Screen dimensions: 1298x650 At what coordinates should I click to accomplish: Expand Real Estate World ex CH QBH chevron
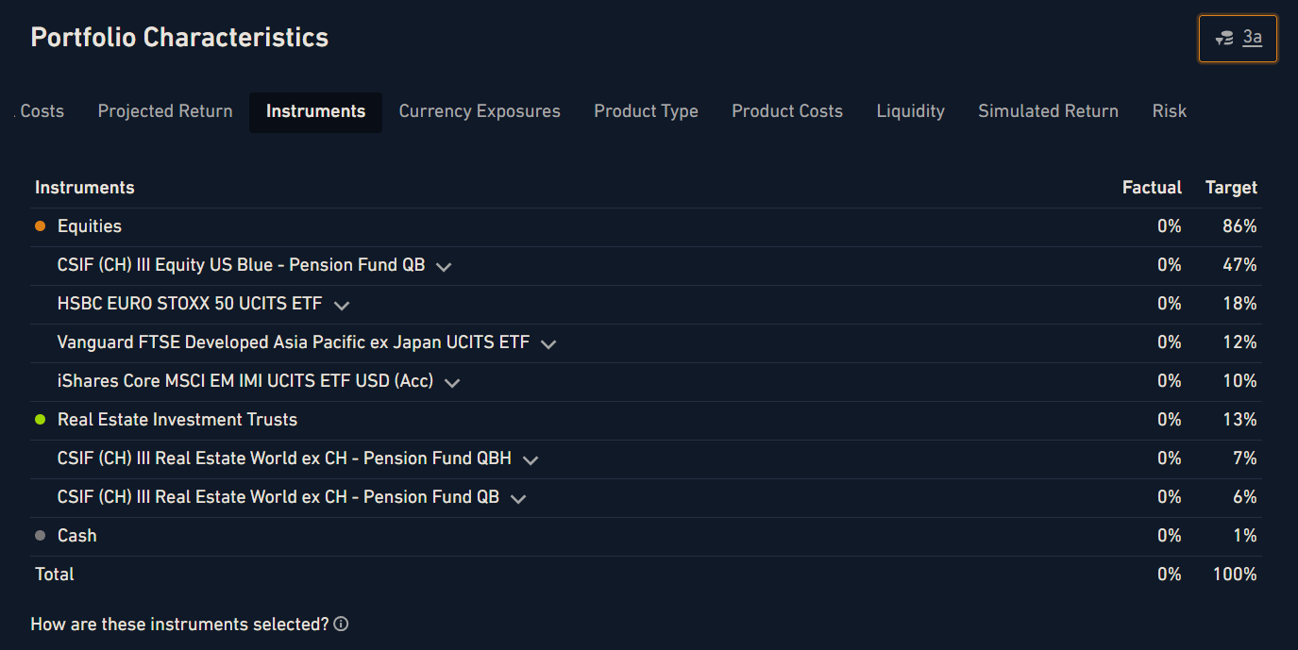[x=530, y=460]
